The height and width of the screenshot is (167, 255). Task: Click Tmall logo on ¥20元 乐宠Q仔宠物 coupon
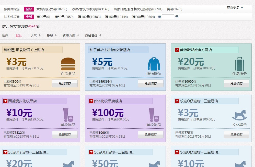point(5,152)
